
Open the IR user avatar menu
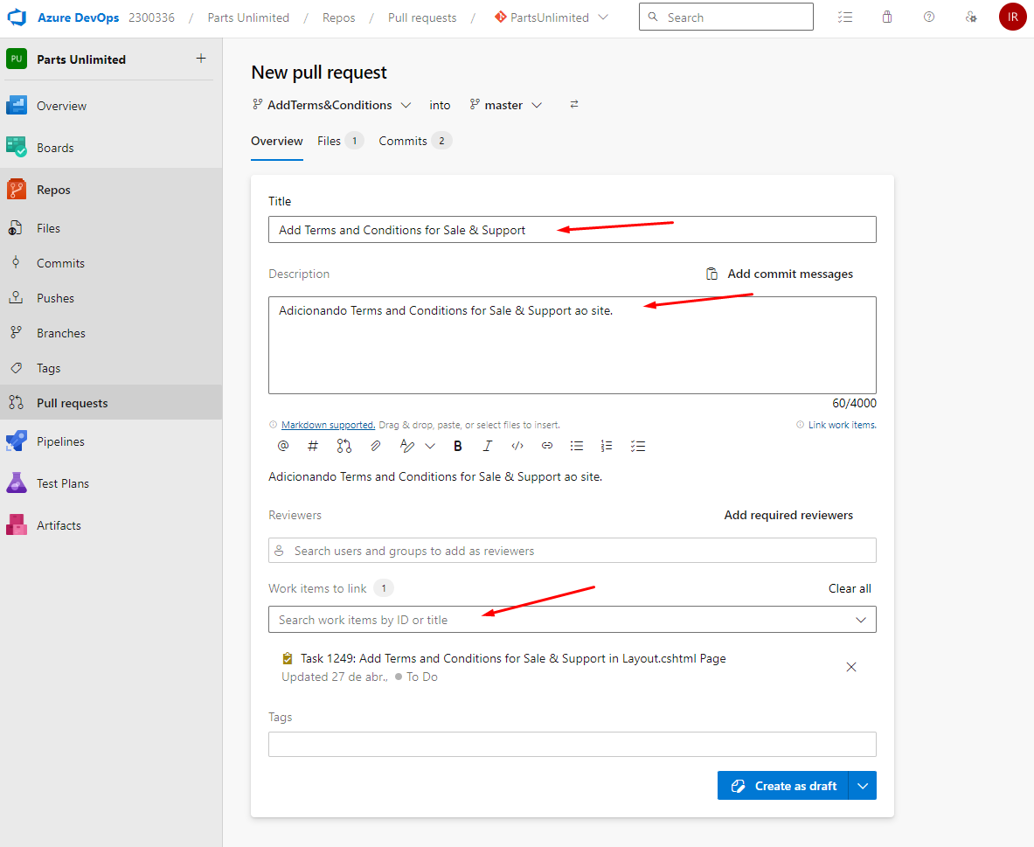click(1012, 17)
